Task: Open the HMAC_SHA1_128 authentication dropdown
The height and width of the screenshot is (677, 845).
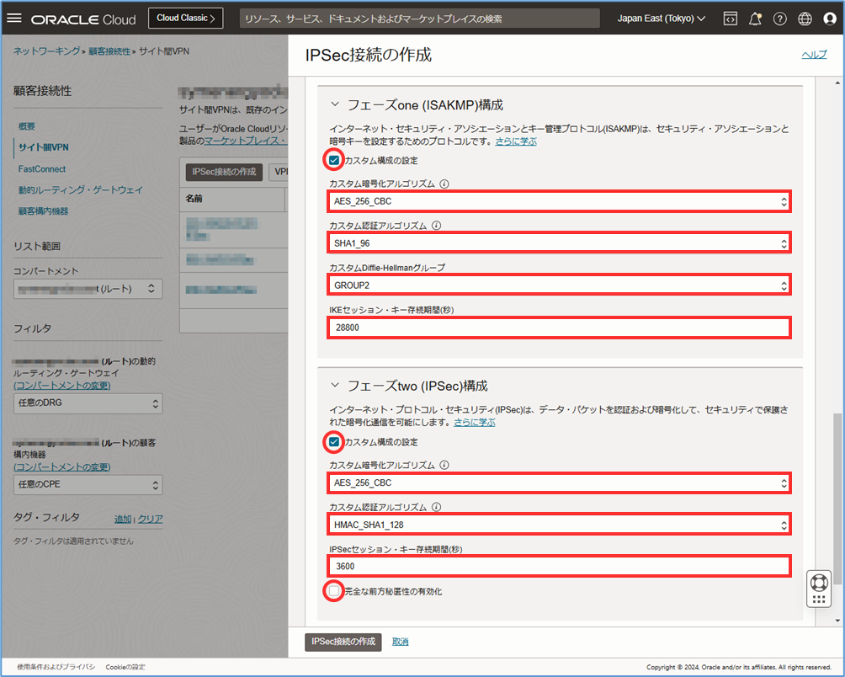Action: click(560, 525)
